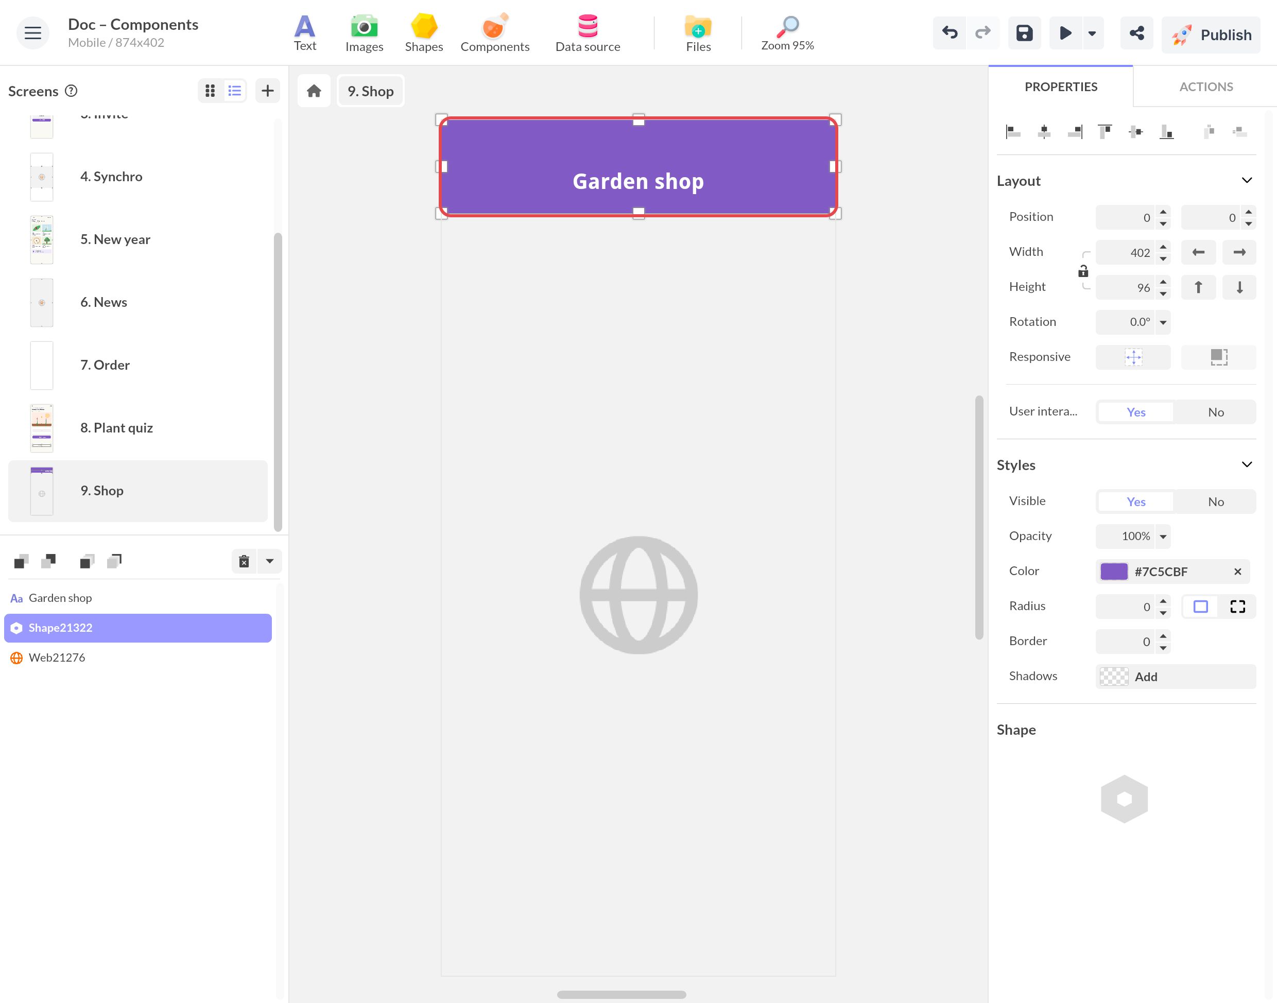This screenshot has width=1277, height=1003.
Task: Open the Data source panel
Action: click(587, 33)
